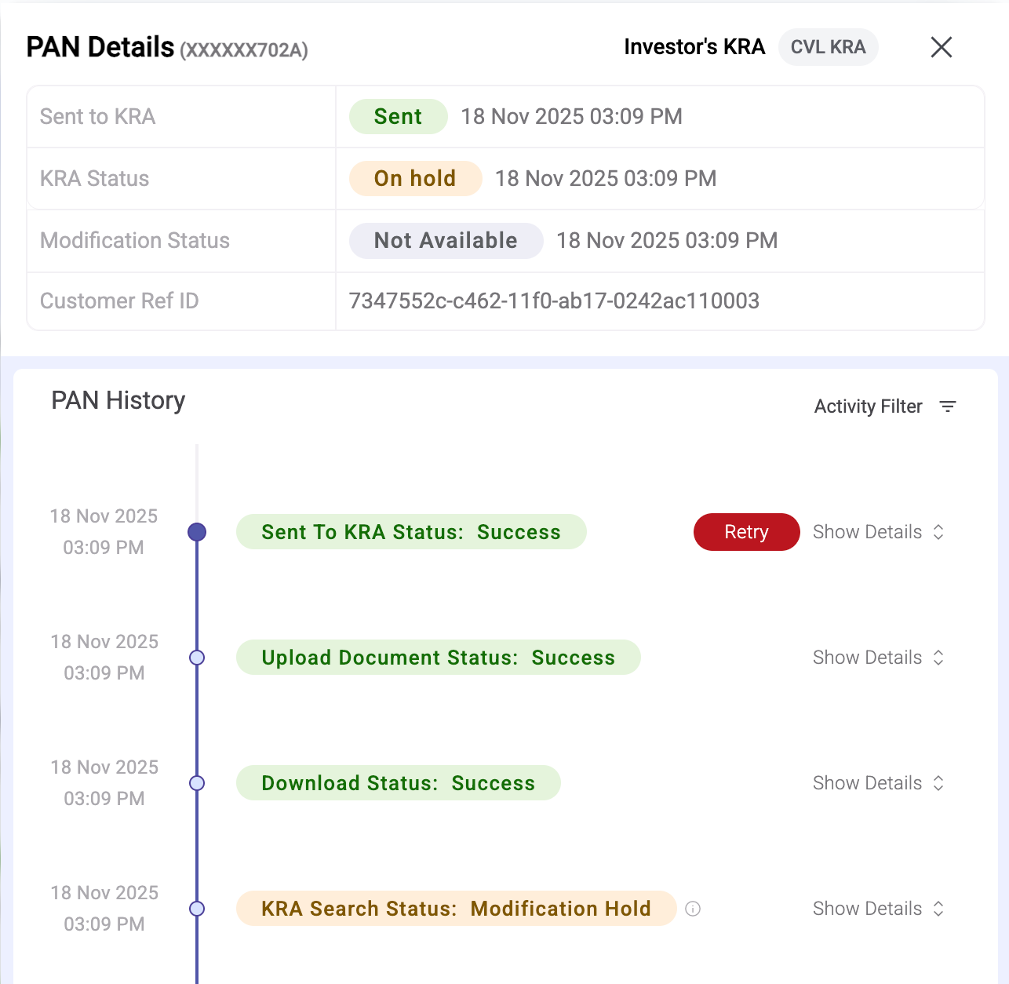Select the timeline dot for KRA Search
The image size is (1009, 984).
197,909
